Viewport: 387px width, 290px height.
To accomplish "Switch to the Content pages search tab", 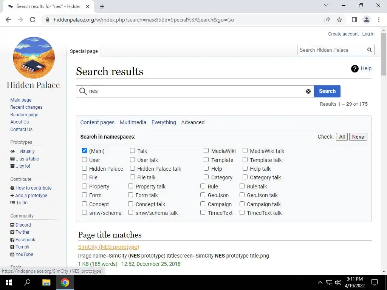I will (97, 123).
